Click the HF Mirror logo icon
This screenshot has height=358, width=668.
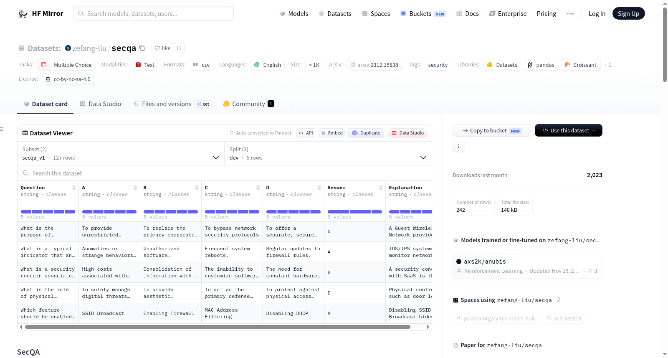[x=23, y=14]
